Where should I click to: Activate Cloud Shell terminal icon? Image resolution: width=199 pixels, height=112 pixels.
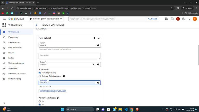click(x=172, y=19)
